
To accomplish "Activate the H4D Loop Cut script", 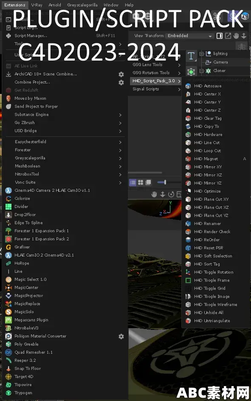I will coord(207,150).
